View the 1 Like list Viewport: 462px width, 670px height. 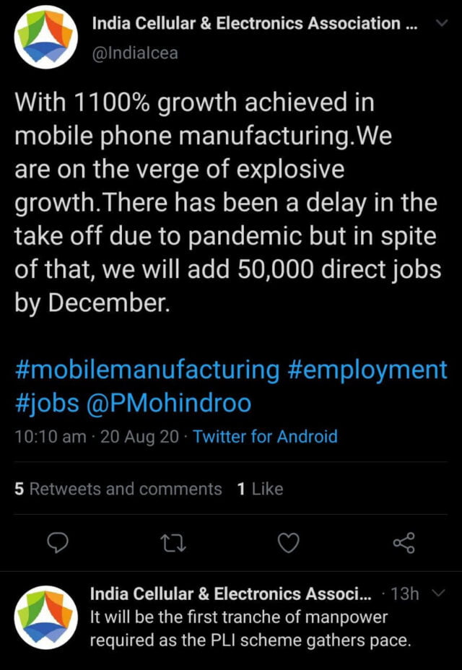[x=260, y=489]
